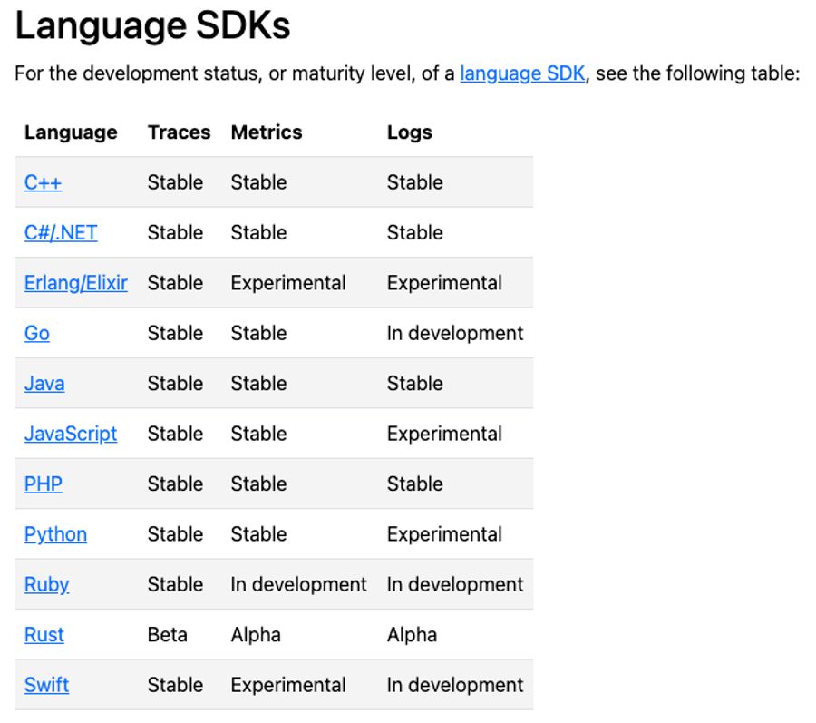Select Python Metrics cell Stable
This screenshot has width=816, height=723.
(258, 534)
